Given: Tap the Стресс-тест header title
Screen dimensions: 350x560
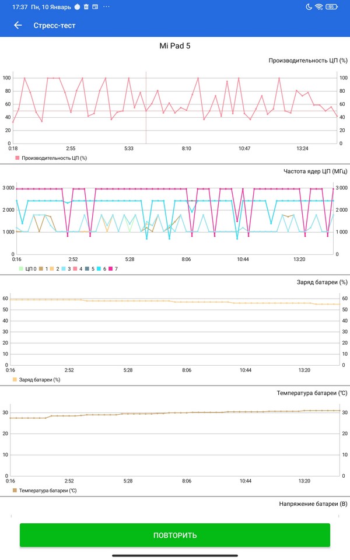Looking at the screenshot, I should pyautogui.click(x=54, y=25).
